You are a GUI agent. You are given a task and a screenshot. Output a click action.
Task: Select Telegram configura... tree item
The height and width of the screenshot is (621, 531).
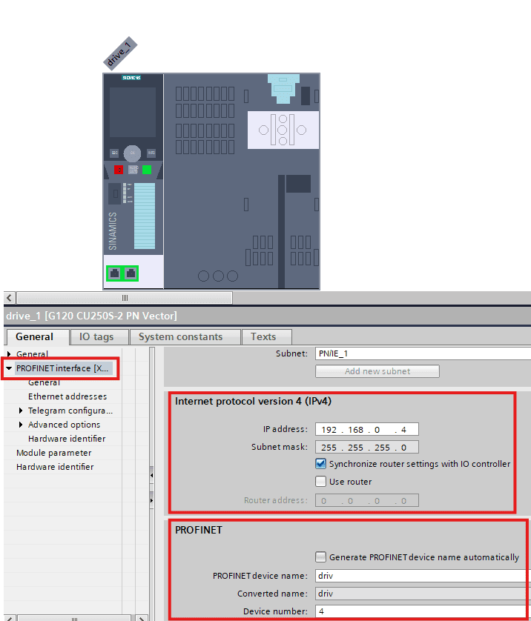click(70, 411)
